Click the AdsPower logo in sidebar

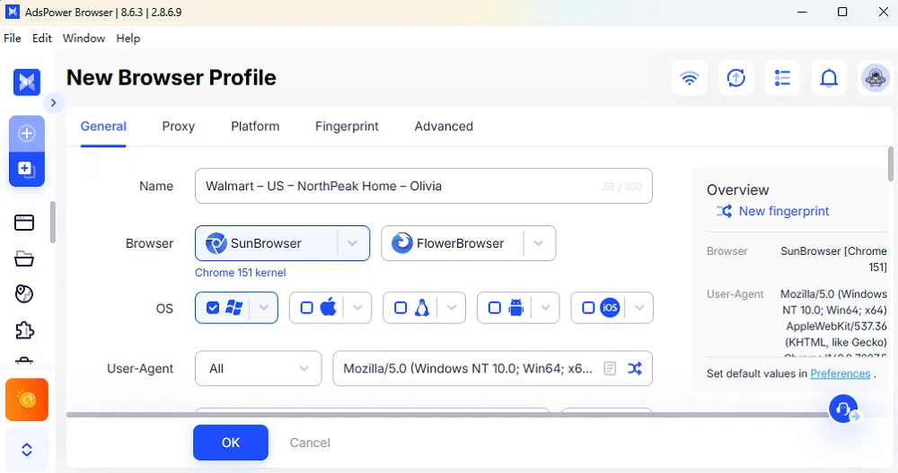(27, 83)
